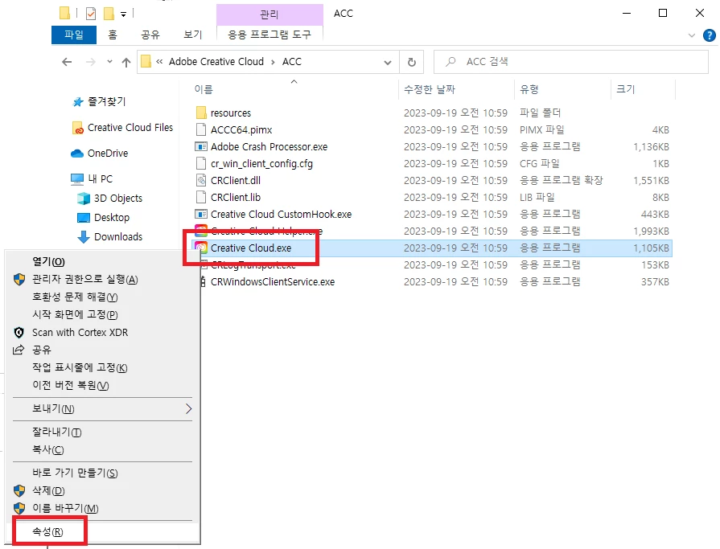This screenshot has height=549, width=720.
Task: Click the double chevron before Adobe Creative Cloud
Action: coord(159,62)
